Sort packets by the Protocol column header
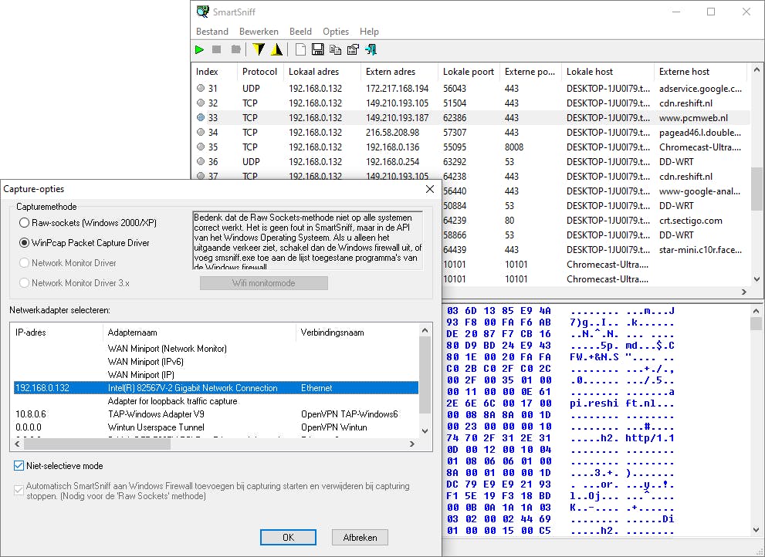This screenshot has height=557, width=765. [260, 71]
